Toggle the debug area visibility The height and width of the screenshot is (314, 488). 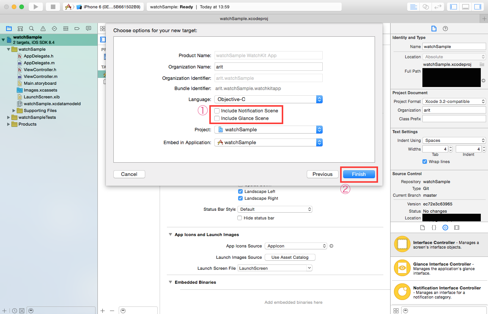pos(466,7)
